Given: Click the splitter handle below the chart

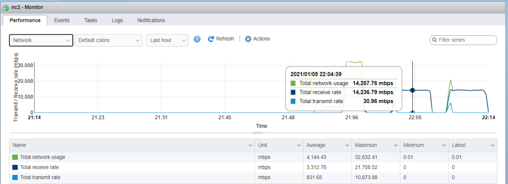Looking at the screenshot, I should point(258,133).
